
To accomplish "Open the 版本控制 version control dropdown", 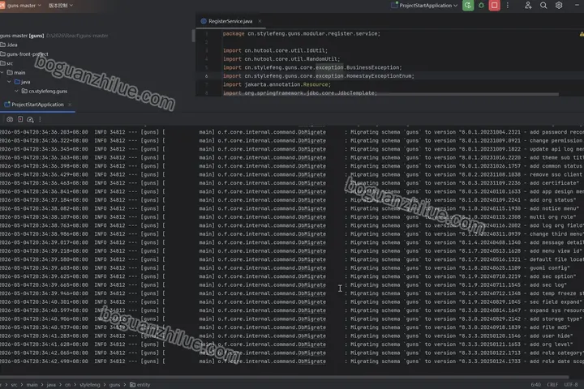I will tap(61, 6).
